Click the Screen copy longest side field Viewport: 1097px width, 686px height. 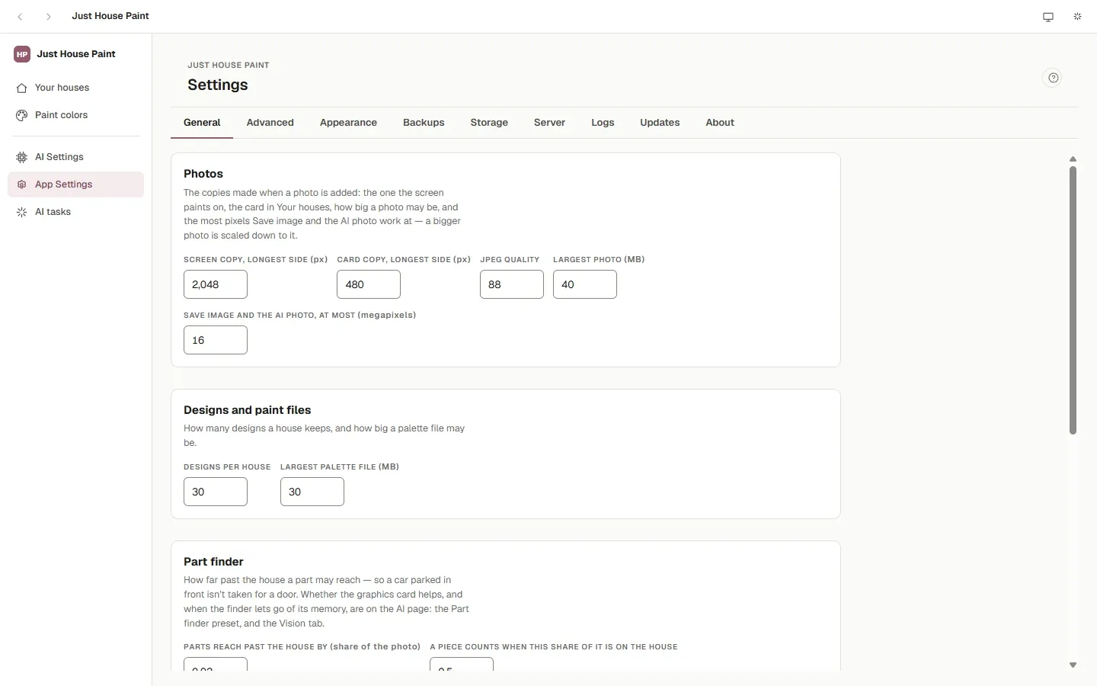[x=216, y=284]
